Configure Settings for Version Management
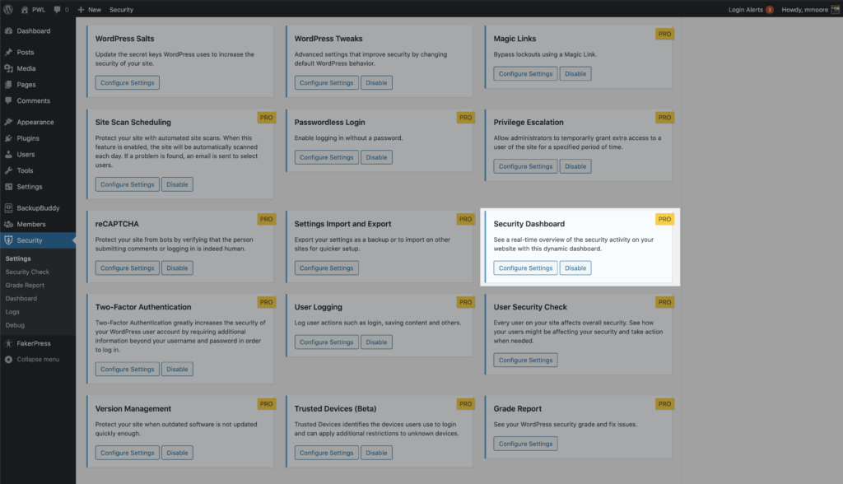 (128, 453)
